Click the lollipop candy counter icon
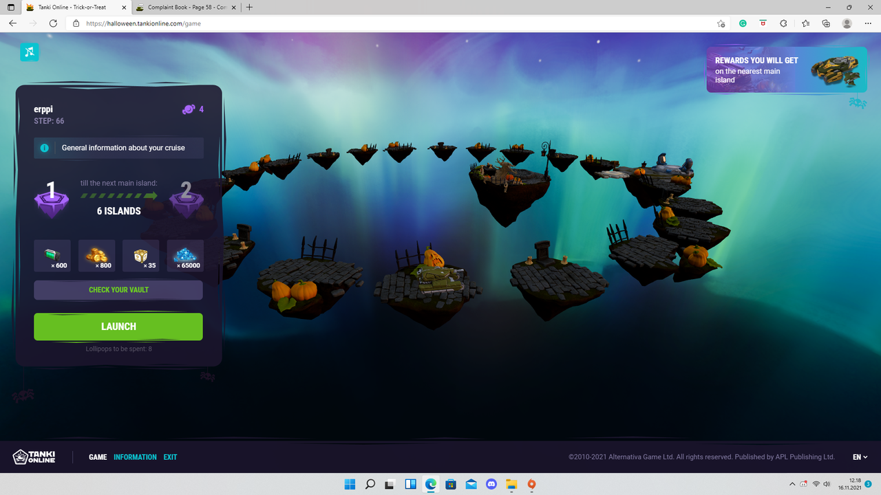 click(189, 109)
